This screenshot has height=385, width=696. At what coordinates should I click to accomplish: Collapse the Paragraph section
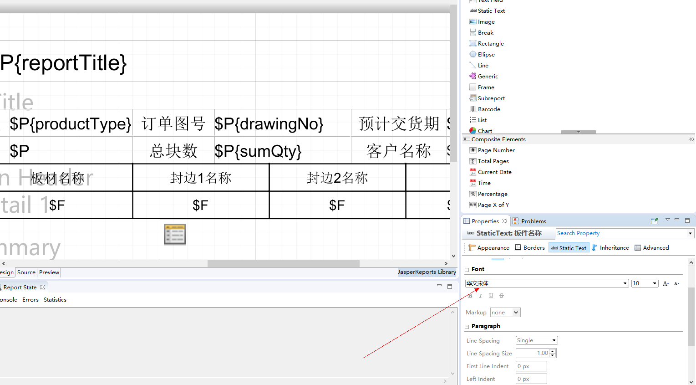[x=467, y=326]
